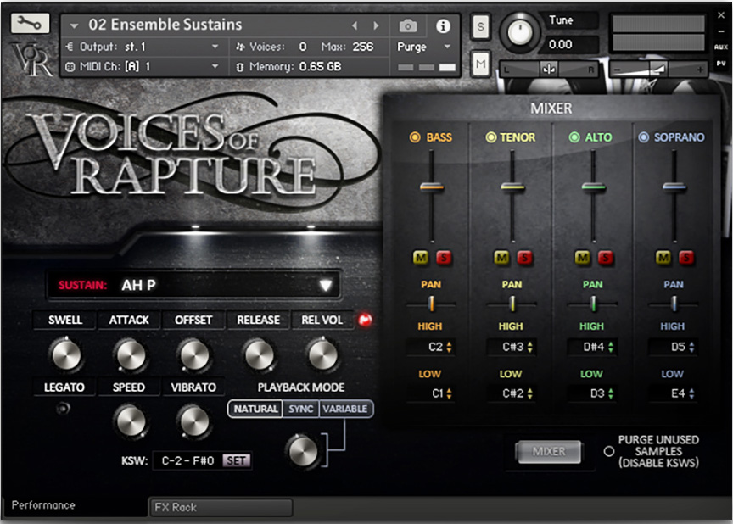
Task: Switch to the FX Rack tab
Action: 220,507
